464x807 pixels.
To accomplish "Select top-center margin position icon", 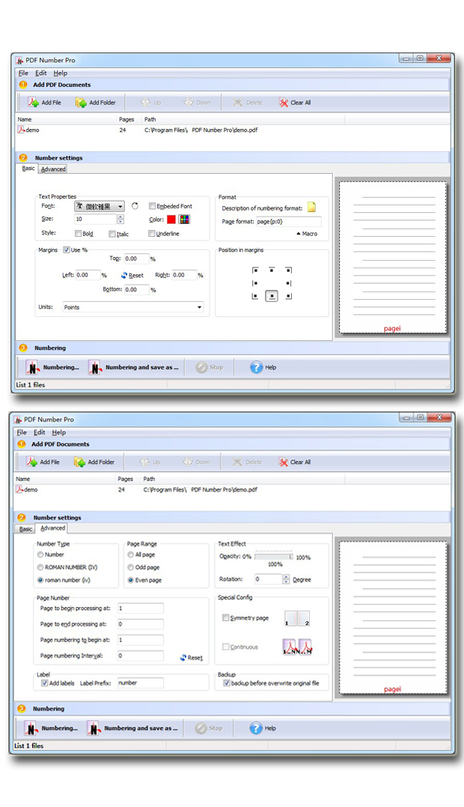I will click(272, 270).
